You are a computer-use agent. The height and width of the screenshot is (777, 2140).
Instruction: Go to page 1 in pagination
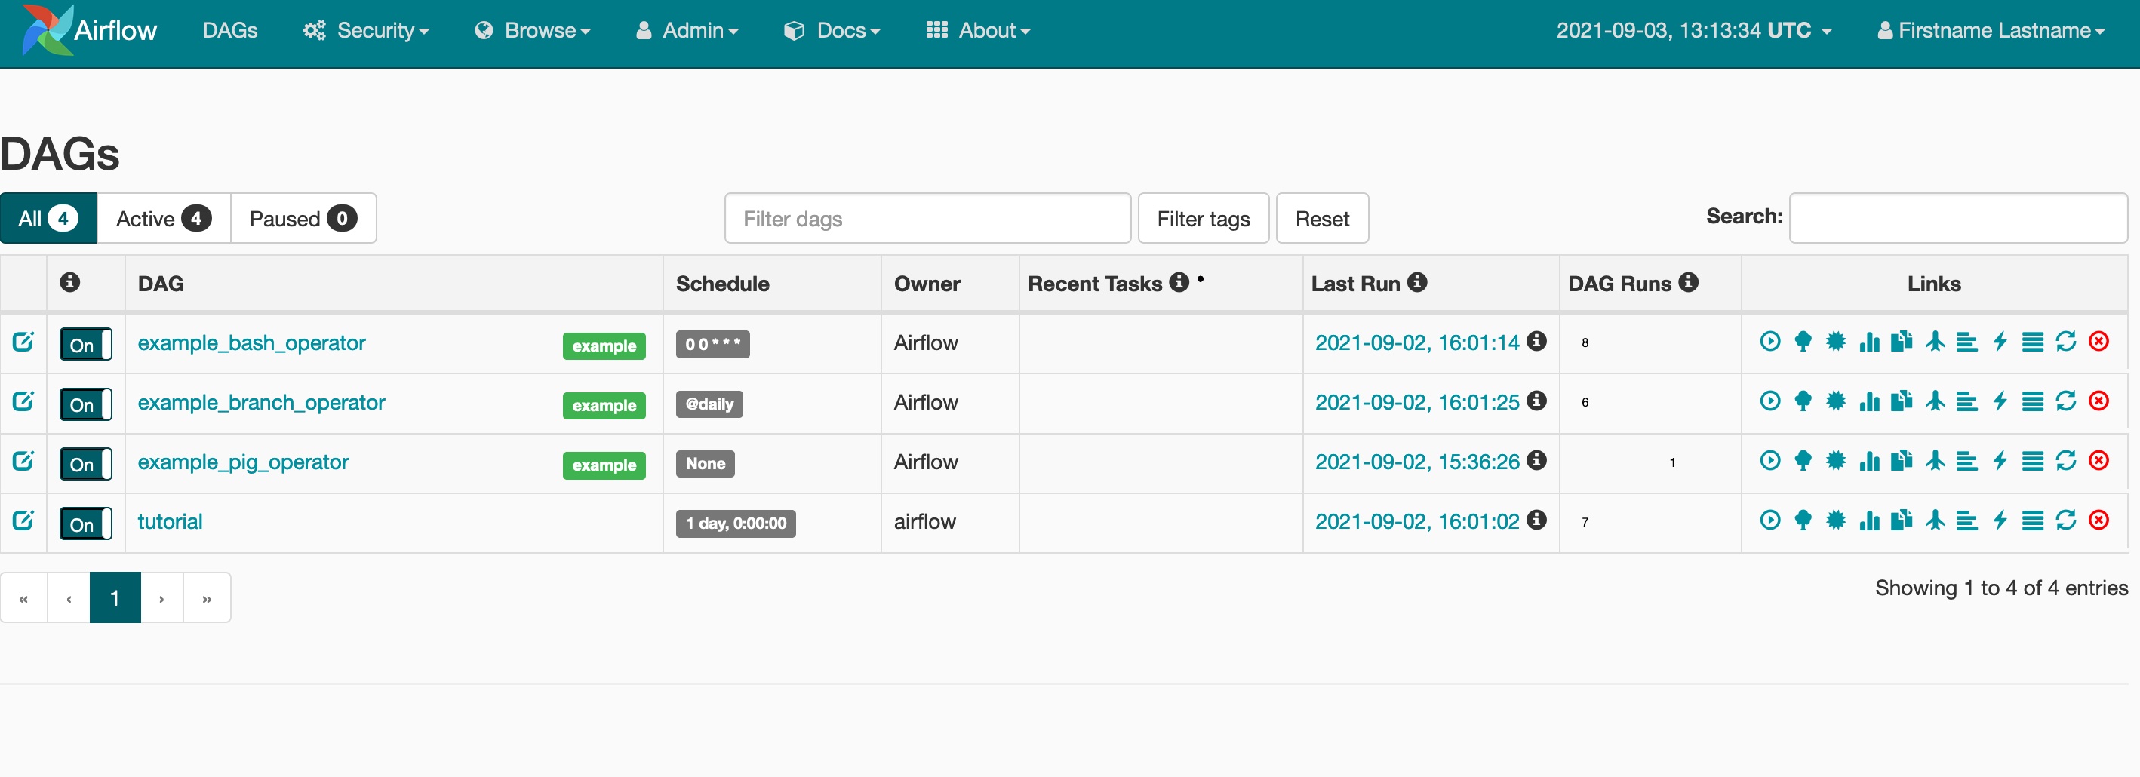click(115, 597)
